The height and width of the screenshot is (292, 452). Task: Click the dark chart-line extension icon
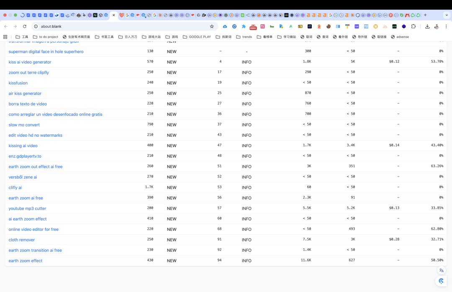[x=310, y=26]
